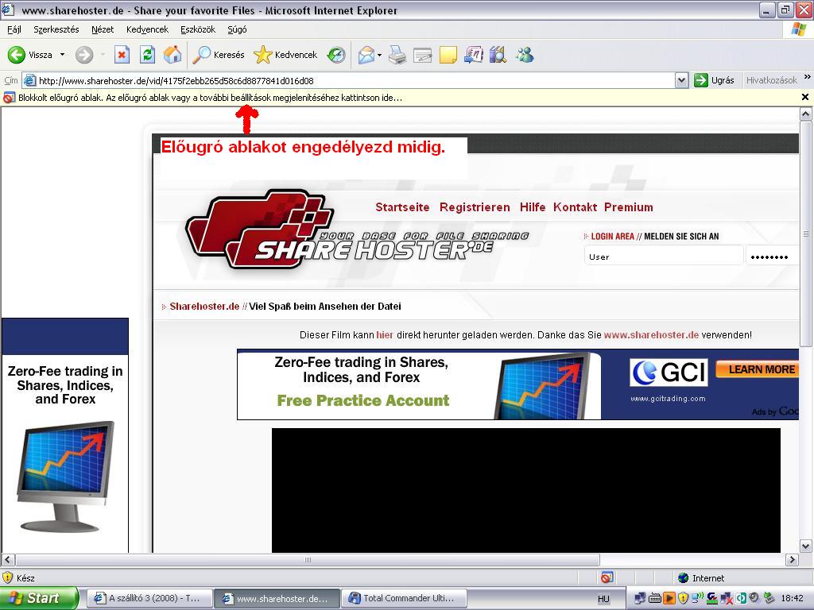Open the Messenger people icon
The image size is (814, 610).
(x=525, y=55)
